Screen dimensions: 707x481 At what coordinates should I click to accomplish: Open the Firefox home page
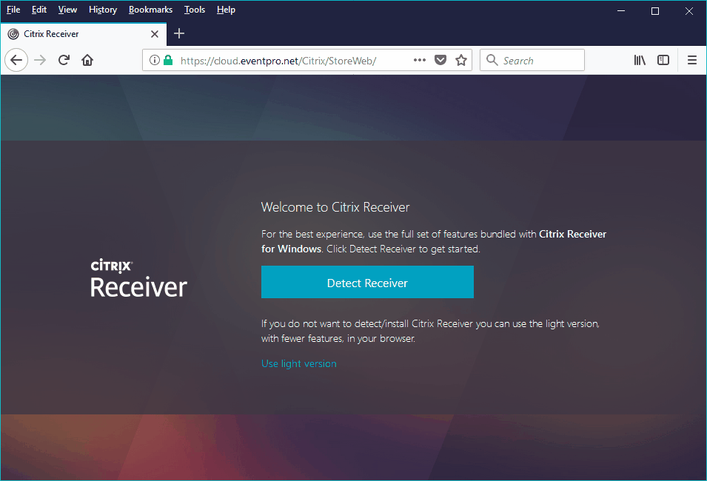(87, 60)
